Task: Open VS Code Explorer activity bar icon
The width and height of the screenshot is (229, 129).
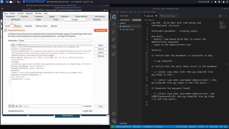Action: click(114, 17)
